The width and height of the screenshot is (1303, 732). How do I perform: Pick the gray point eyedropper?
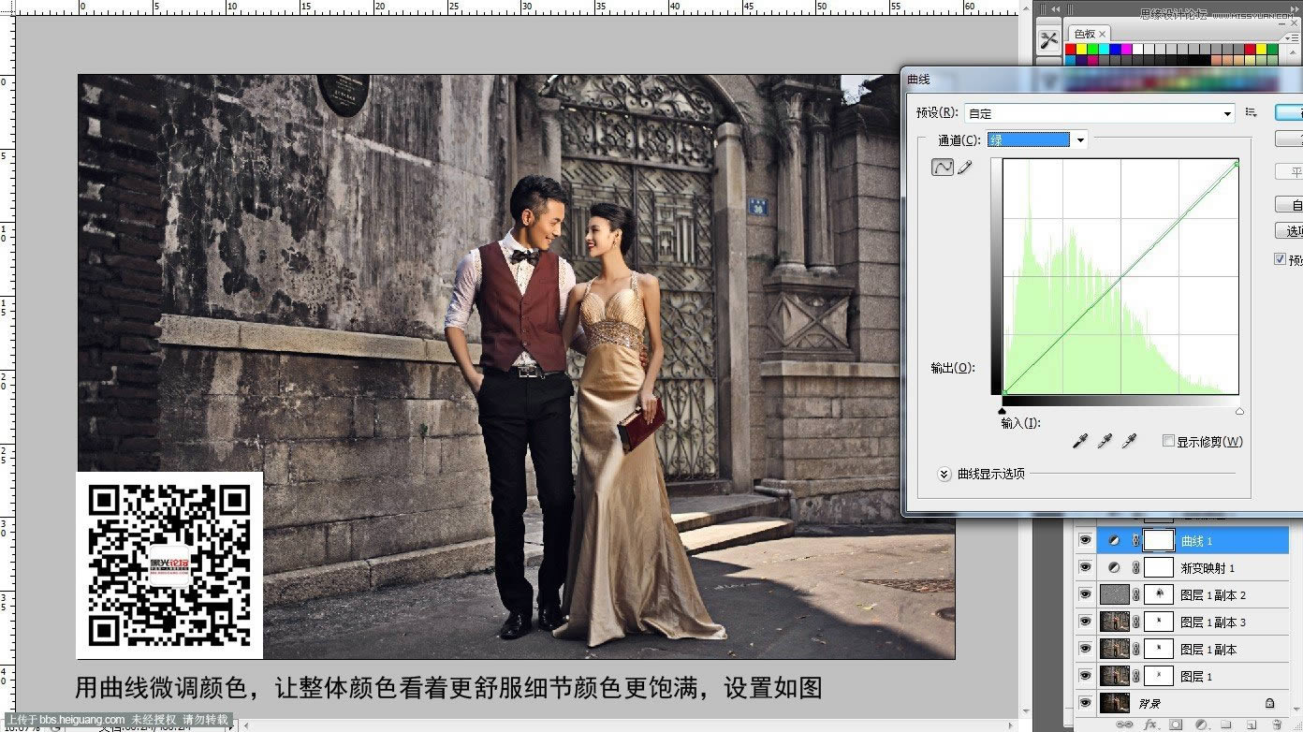[1105, 440]
